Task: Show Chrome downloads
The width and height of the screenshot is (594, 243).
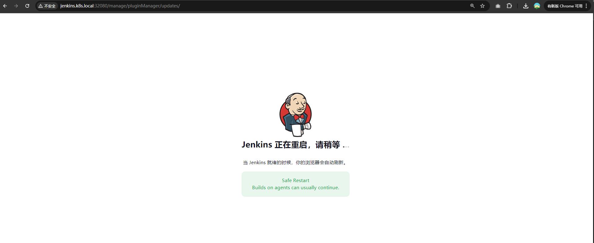Action: coord(526,6)
